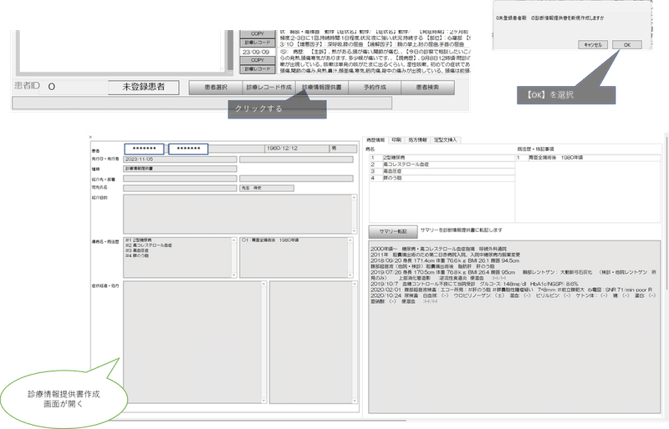The width and height of the screenshot is (669, 429).
Task: Click the 患者選択 button
Action: [x=216, y=88]
